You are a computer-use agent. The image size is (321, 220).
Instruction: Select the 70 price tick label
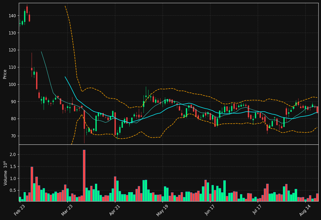[x=13, y=136]
